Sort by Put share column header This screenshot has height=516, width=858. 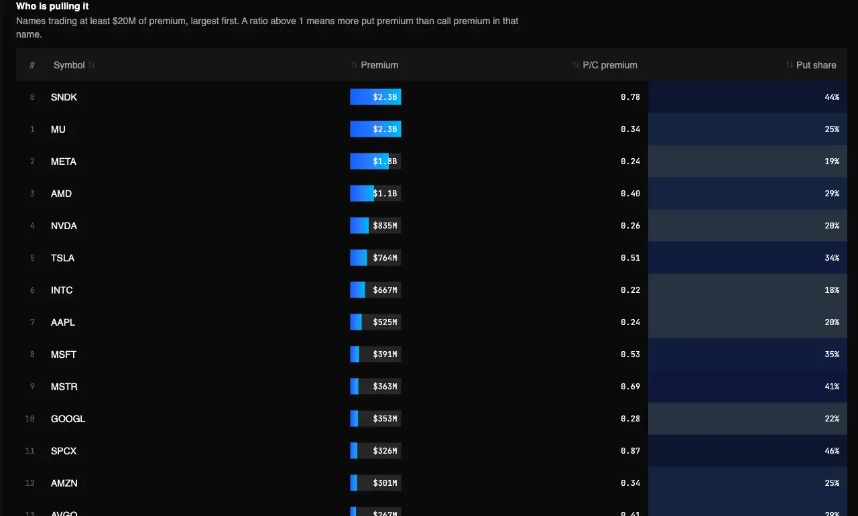[811, 65]
